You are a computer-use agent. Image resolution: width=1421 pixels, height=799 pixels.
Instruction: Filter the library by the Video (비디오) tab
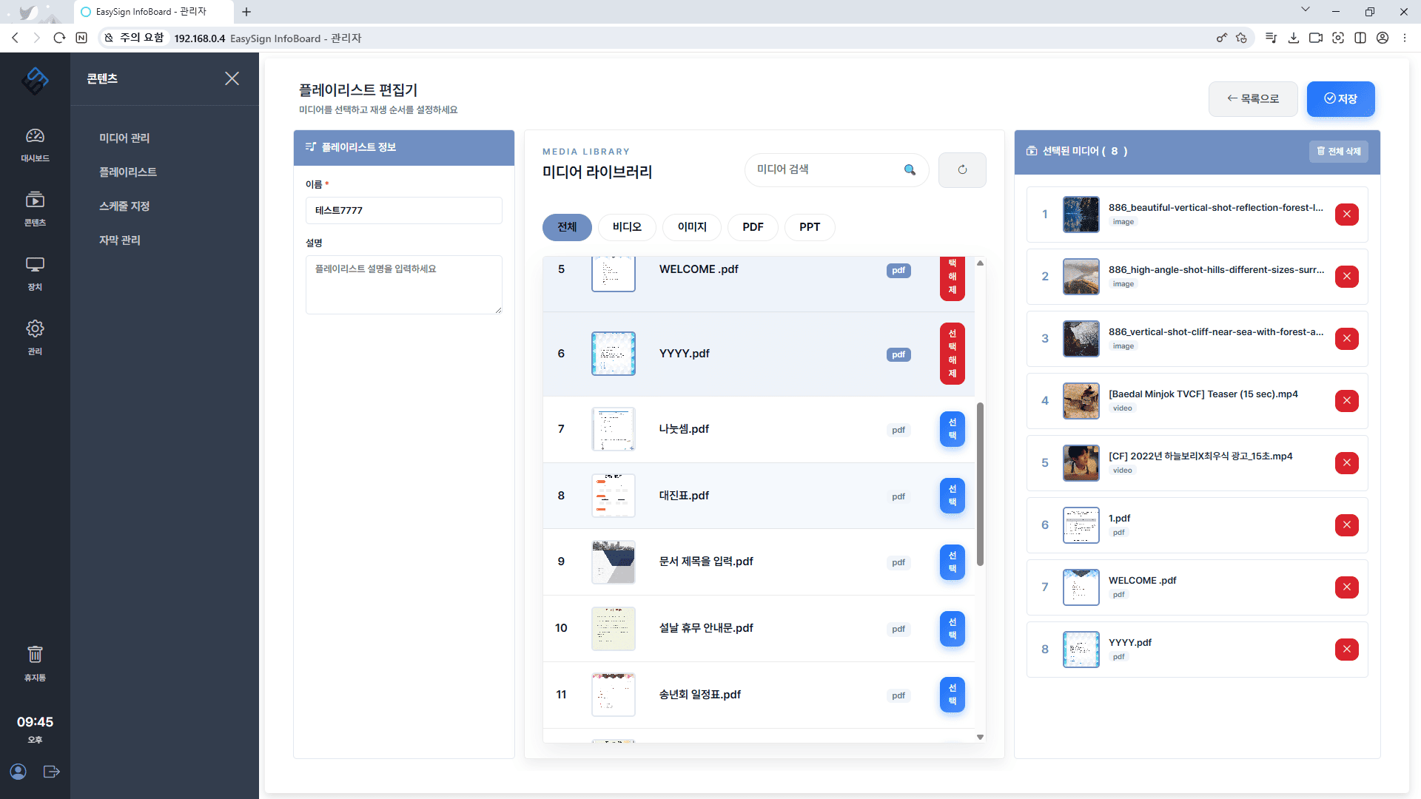click(x=626, y=227)
